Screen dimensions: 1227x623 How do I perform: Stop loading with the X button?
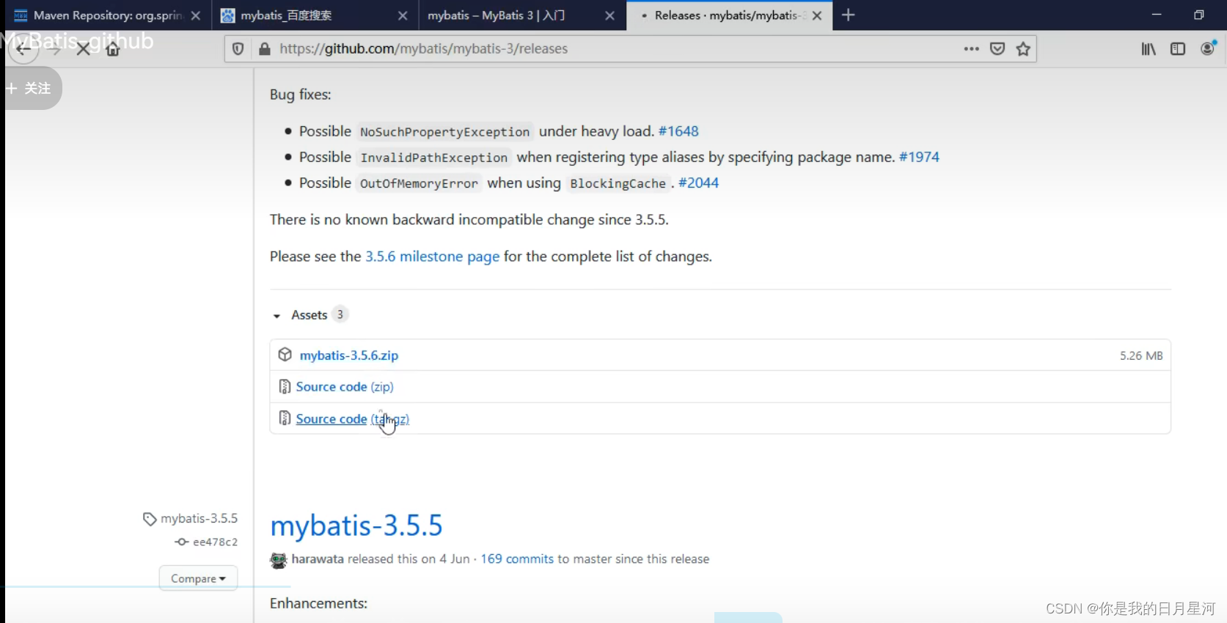click(83, 49)
